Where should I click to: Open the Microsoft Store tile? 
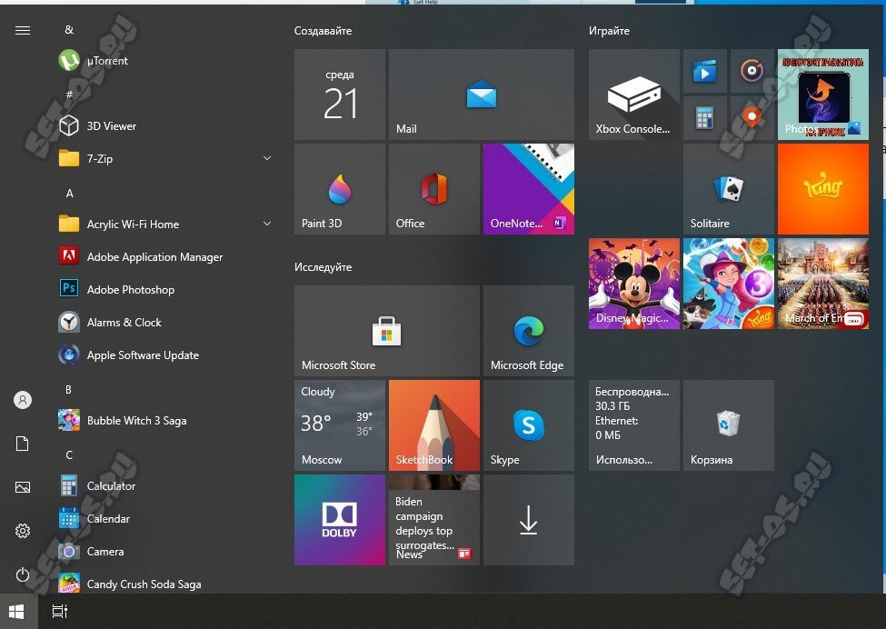386,331
